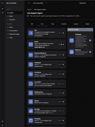
Task: Edit the Scoring skill with pencil icon
Action: [x=59, y=111]
